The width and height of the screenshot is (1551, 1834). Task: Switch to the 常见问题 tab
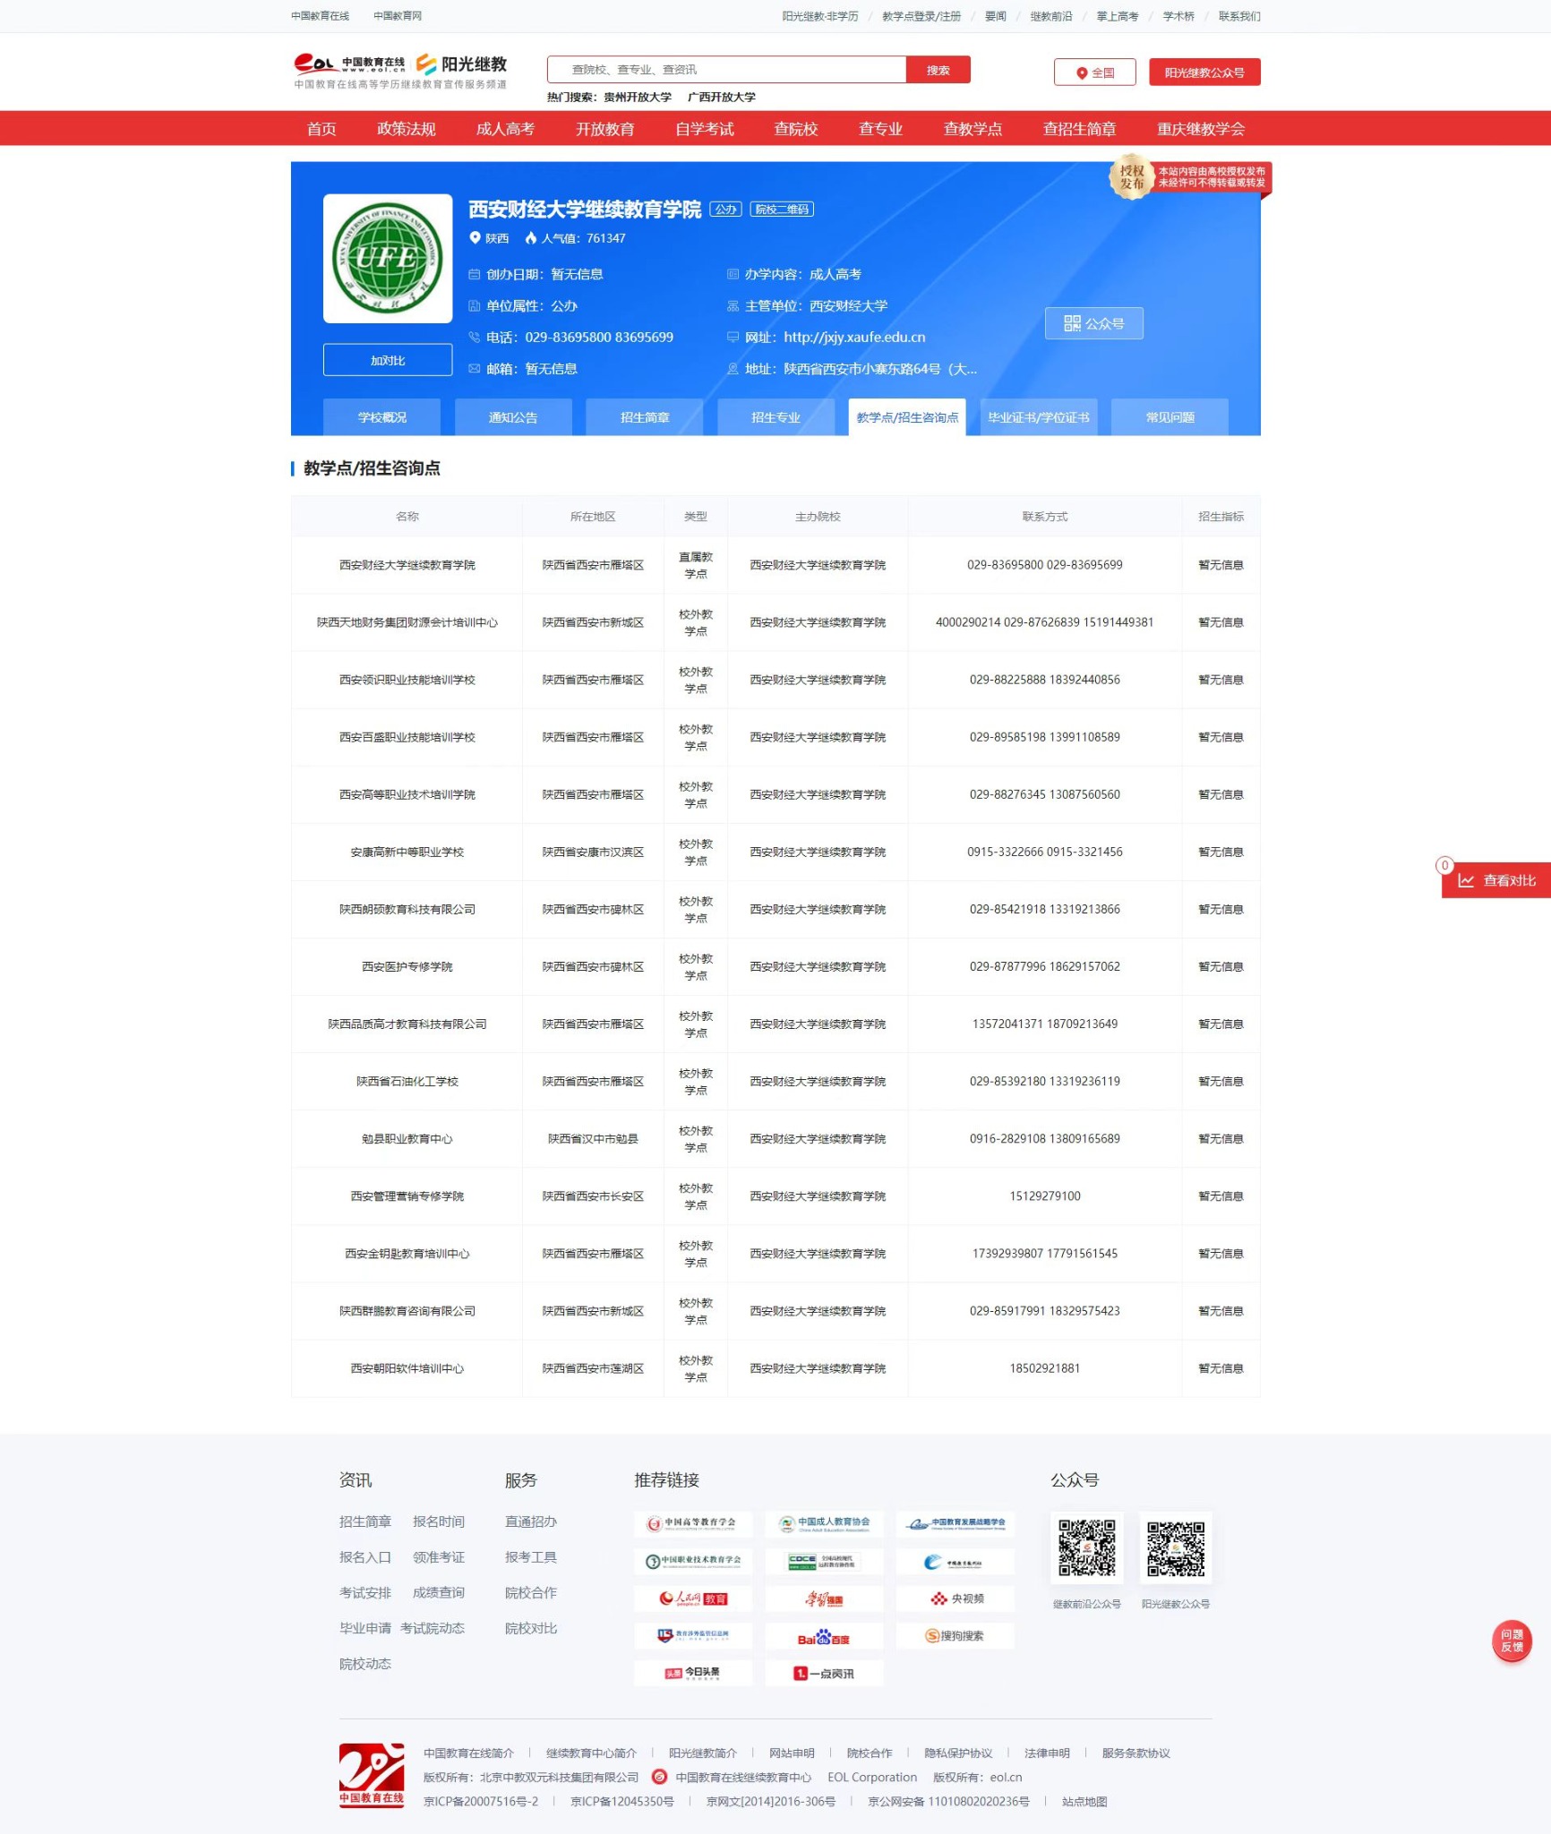(1170, 417)
